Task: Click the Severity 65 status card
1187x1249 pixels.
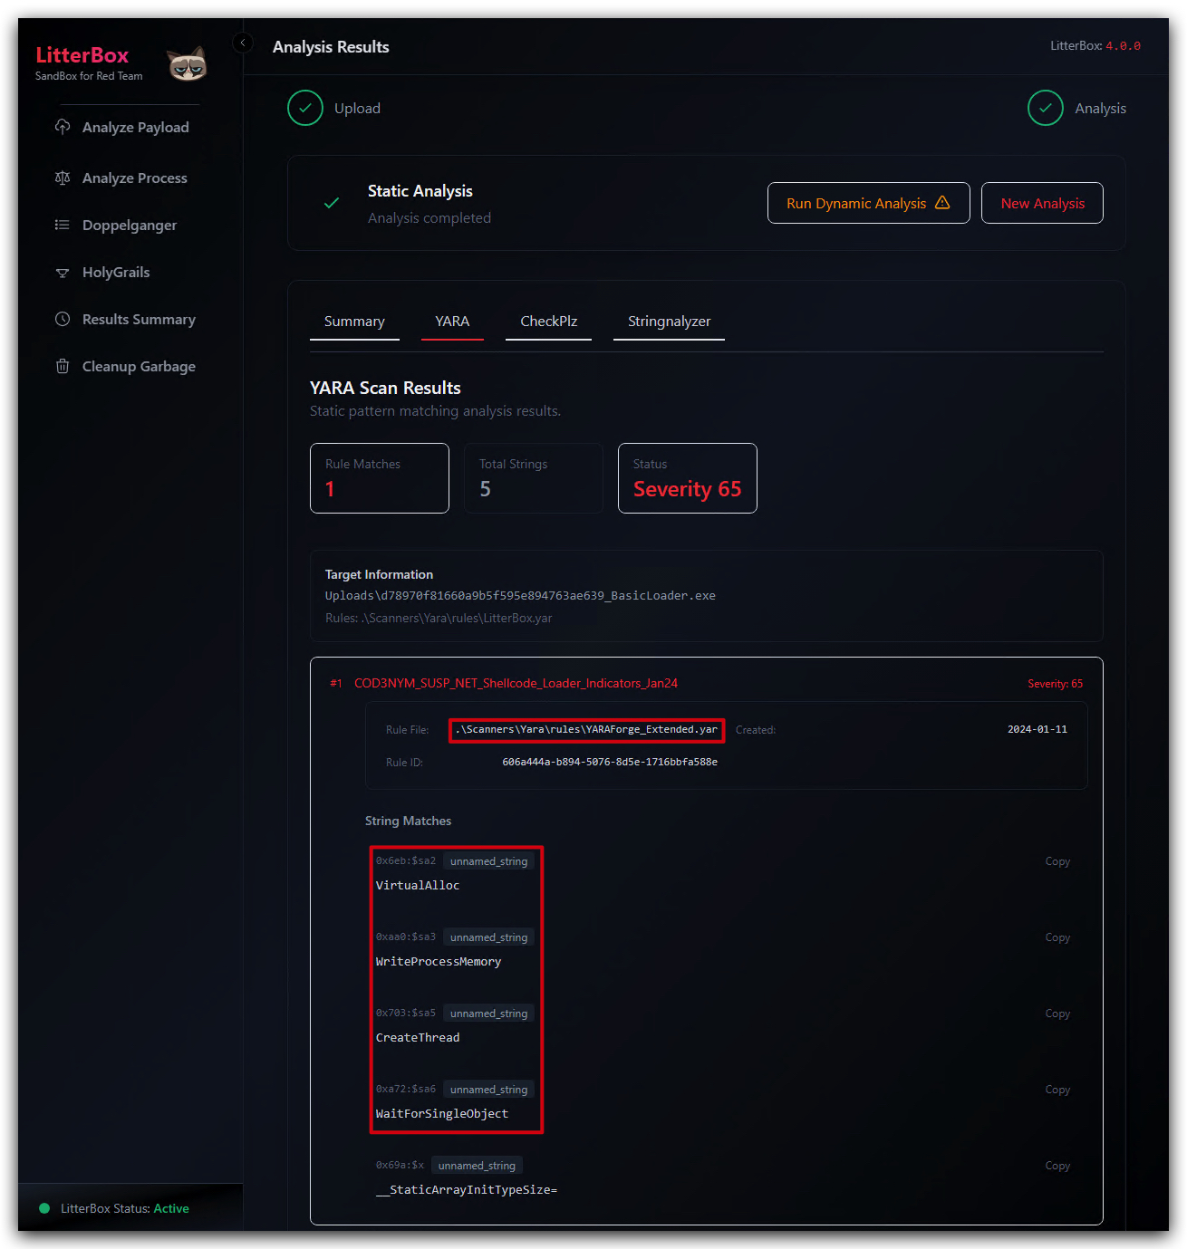Action: tap(688, 478)
